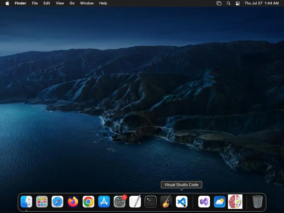Open the Terminal app
Image resolution: width=284 pixels, height=213 pixels.
[x=151, y=202]
